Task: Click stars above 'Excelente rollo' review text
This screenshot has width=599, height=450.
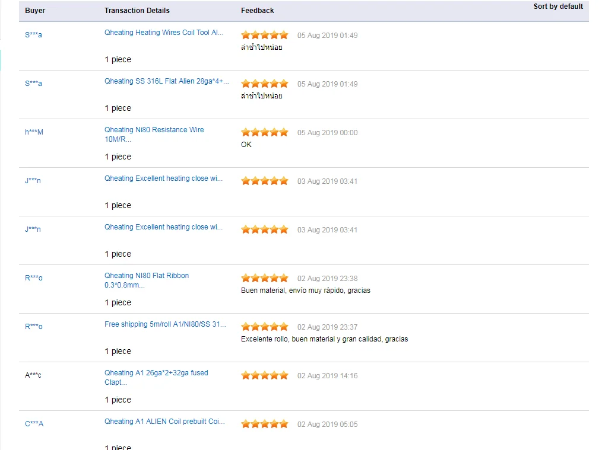Action: click(265, 327)
